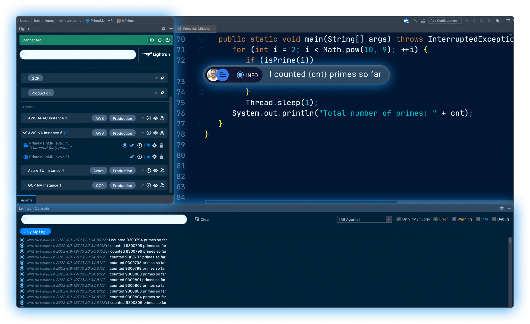530x324 pixels.
Task: Pin the AWS APAC Instance 3 agent
Action: [x=142, y=118]
